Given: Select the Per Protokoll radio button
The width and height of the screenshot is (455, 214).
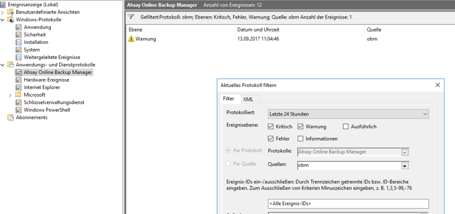Looking at the screenshot, I should pos(228,150).
